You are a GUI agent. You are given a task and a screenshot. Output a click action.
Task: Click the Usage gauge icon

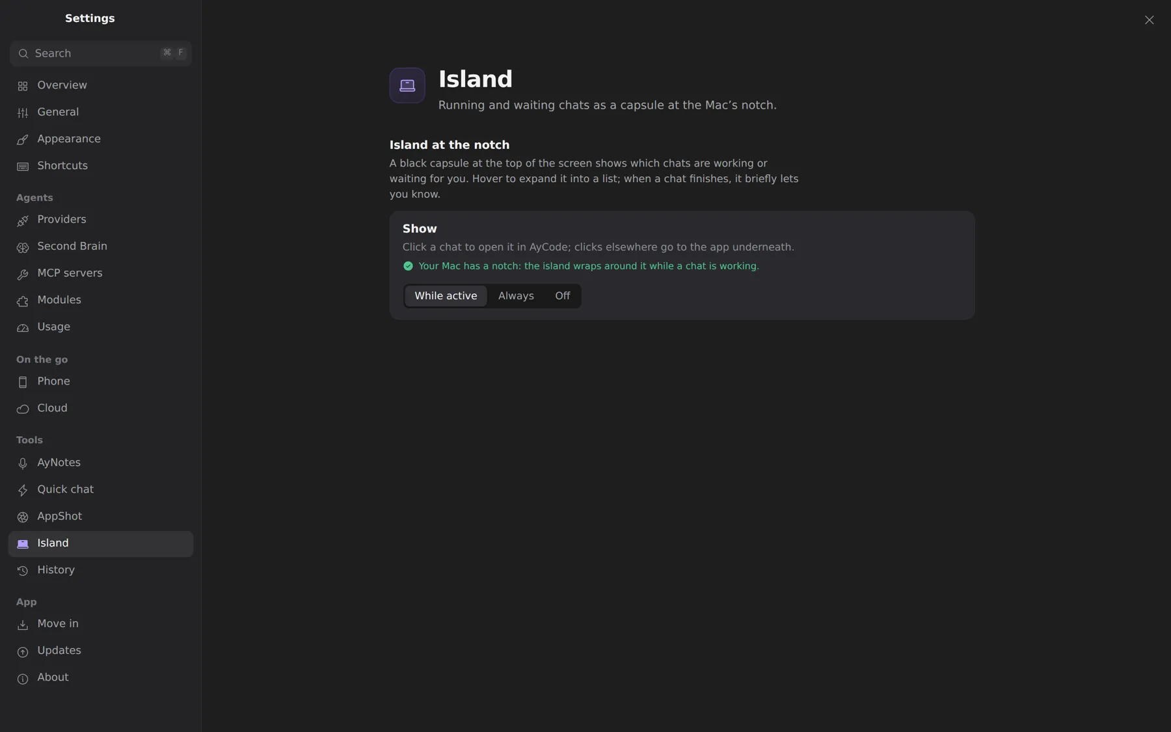click(23, 327)
